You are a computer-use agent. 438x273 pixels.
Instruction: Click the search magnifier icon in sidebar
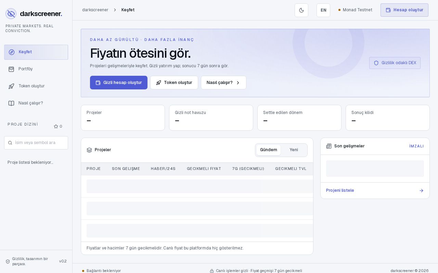coord(10,143)
